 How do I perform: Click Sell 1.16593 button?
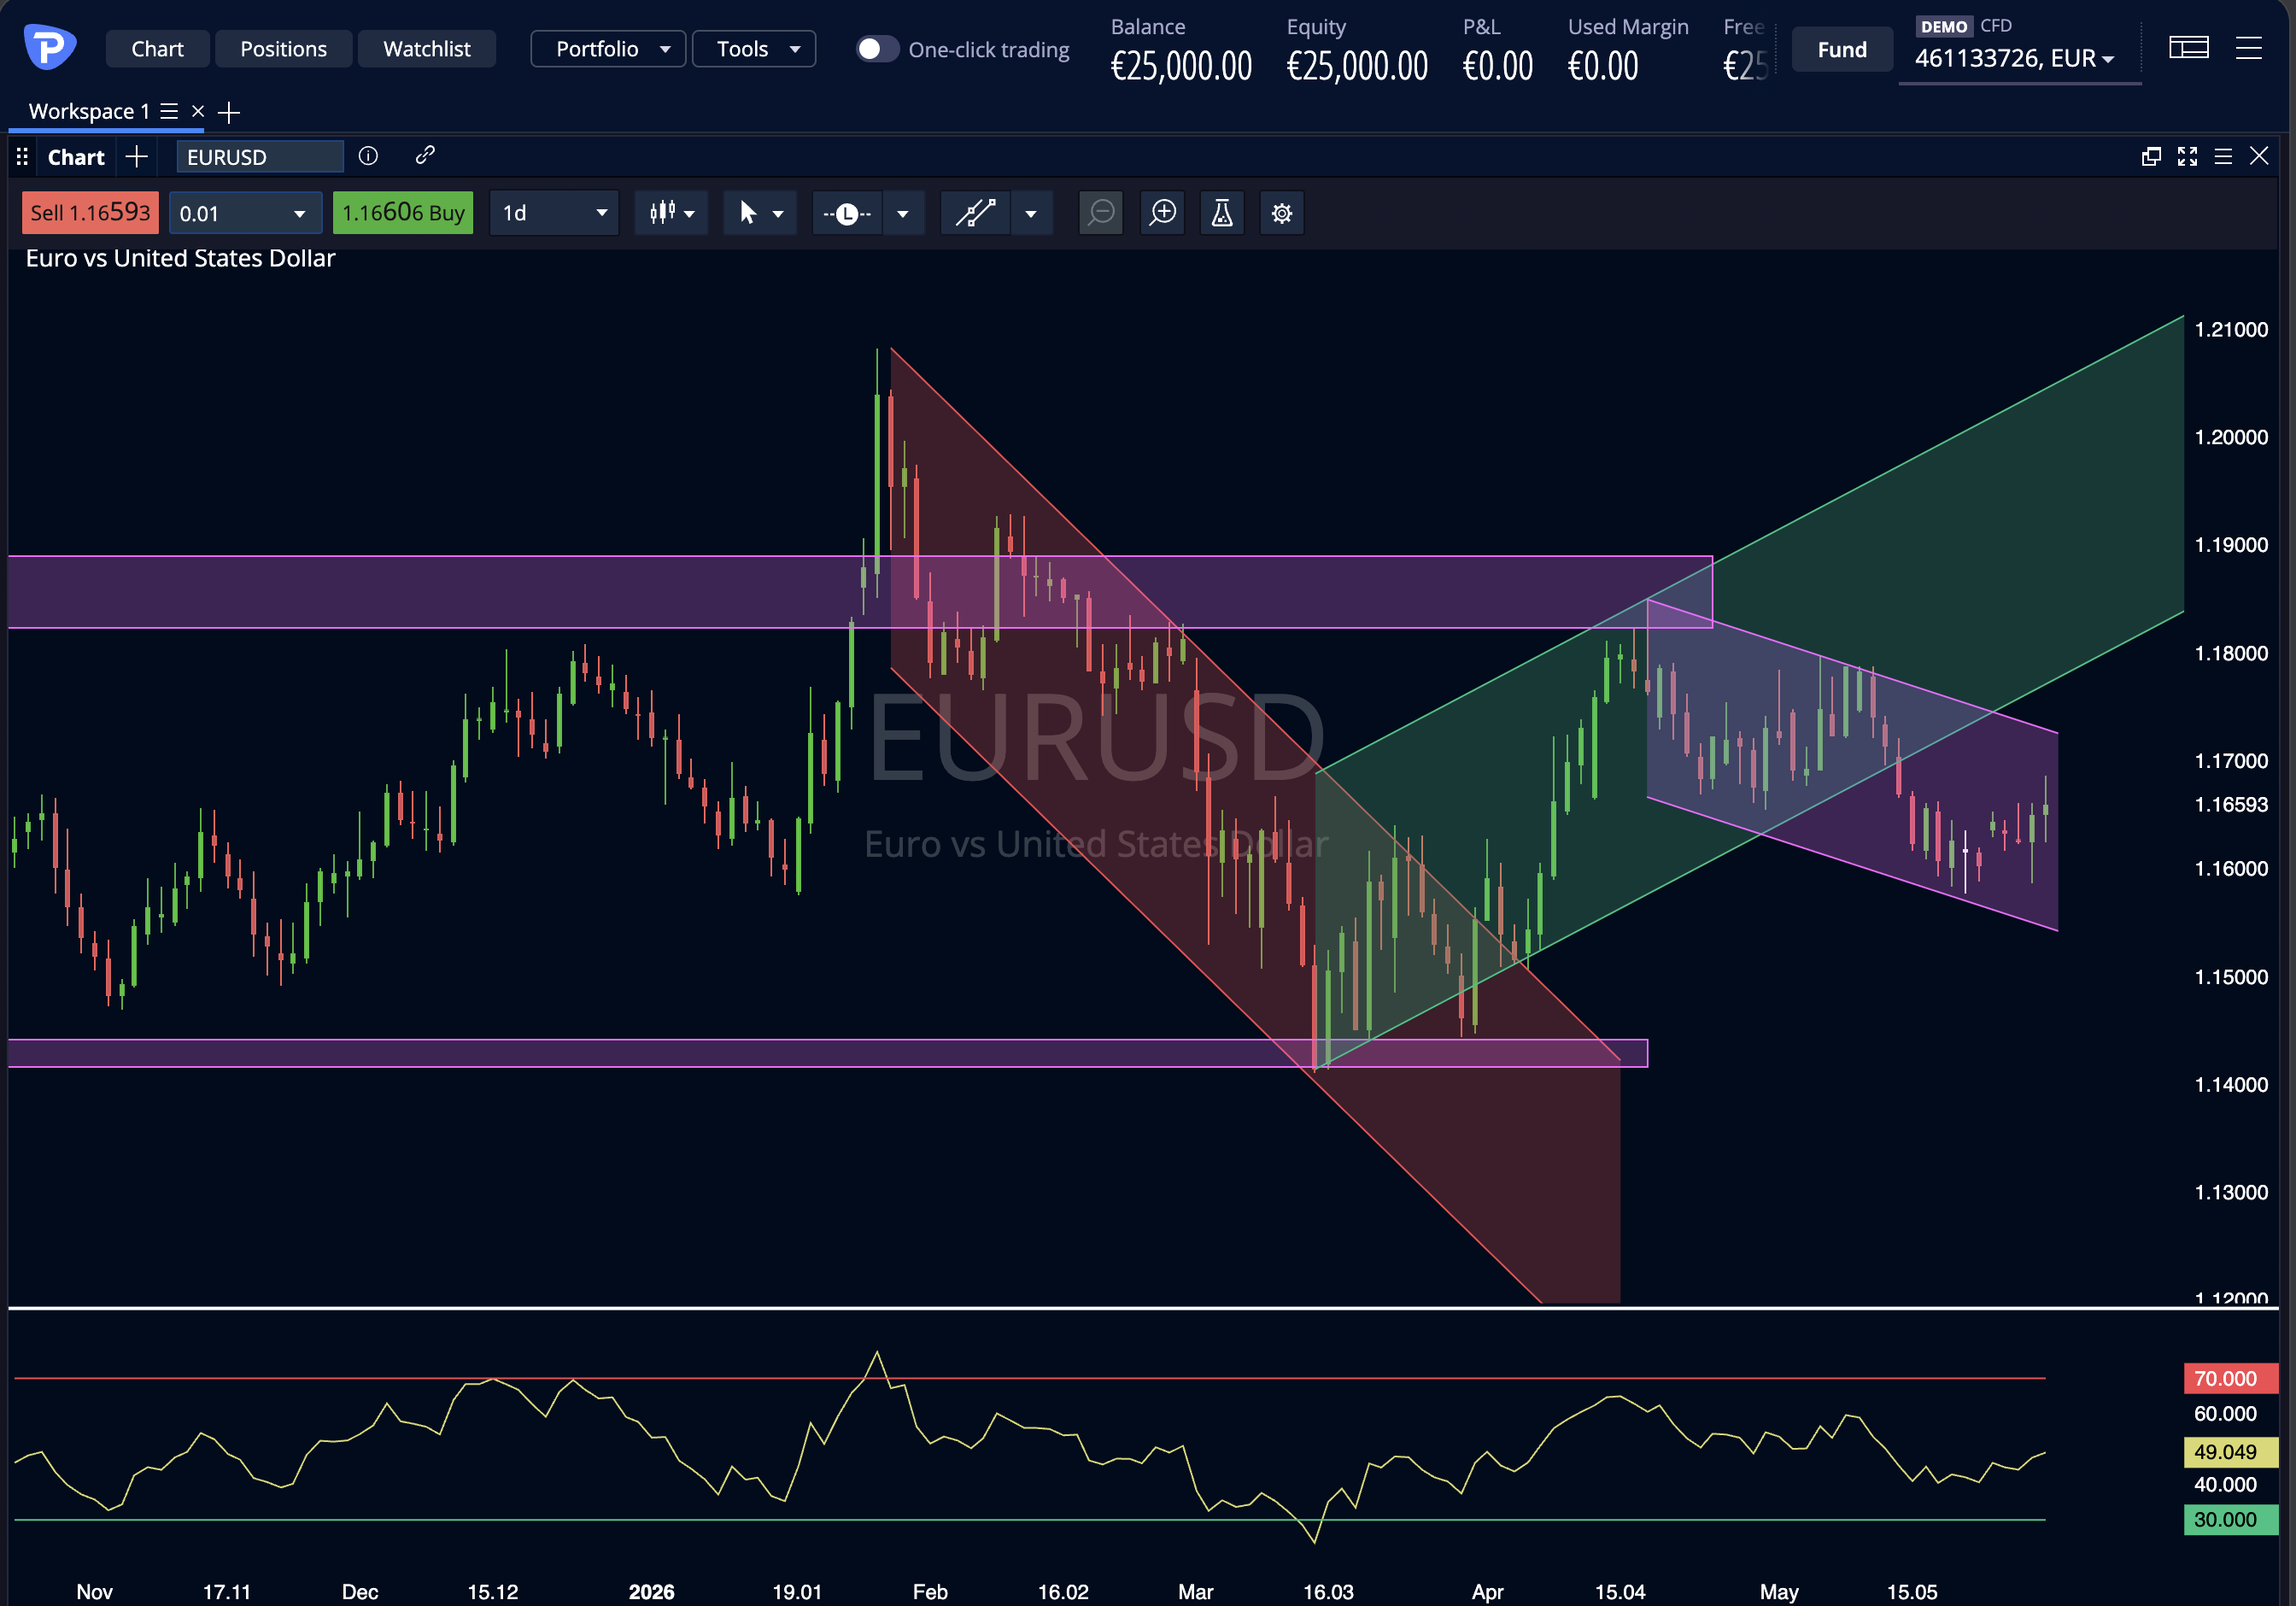(90, 212)
